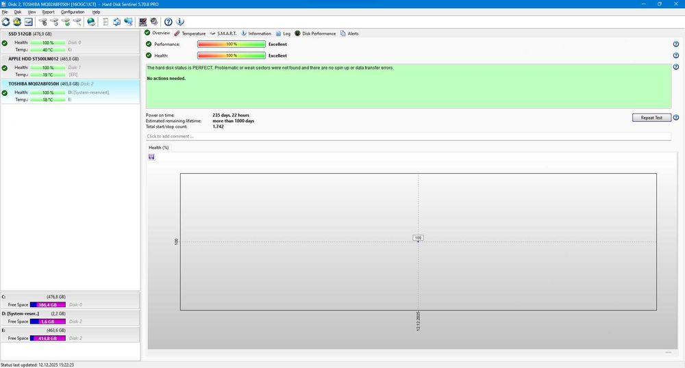Switch to the Information tab
The height and width of the screenshot is (368, 685).
[x=256, y=34]
